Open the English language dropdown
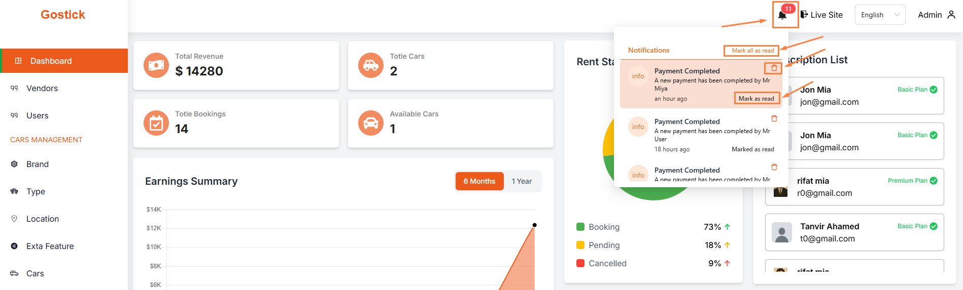 (x=880, y=15)
